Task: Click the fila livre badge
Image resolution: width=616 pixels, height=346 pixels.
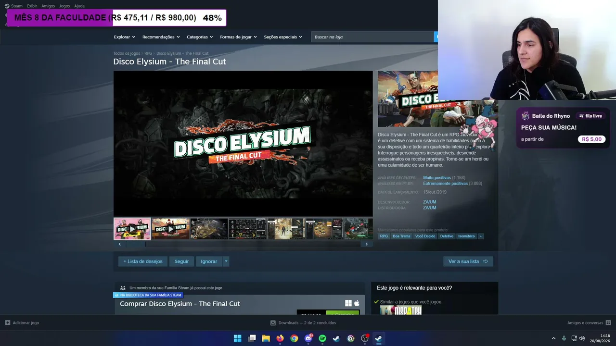Action: point(590,116)
